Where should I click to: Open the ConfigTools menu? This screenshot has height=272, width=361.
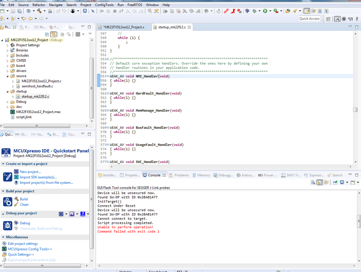click(x=104, y=5)
